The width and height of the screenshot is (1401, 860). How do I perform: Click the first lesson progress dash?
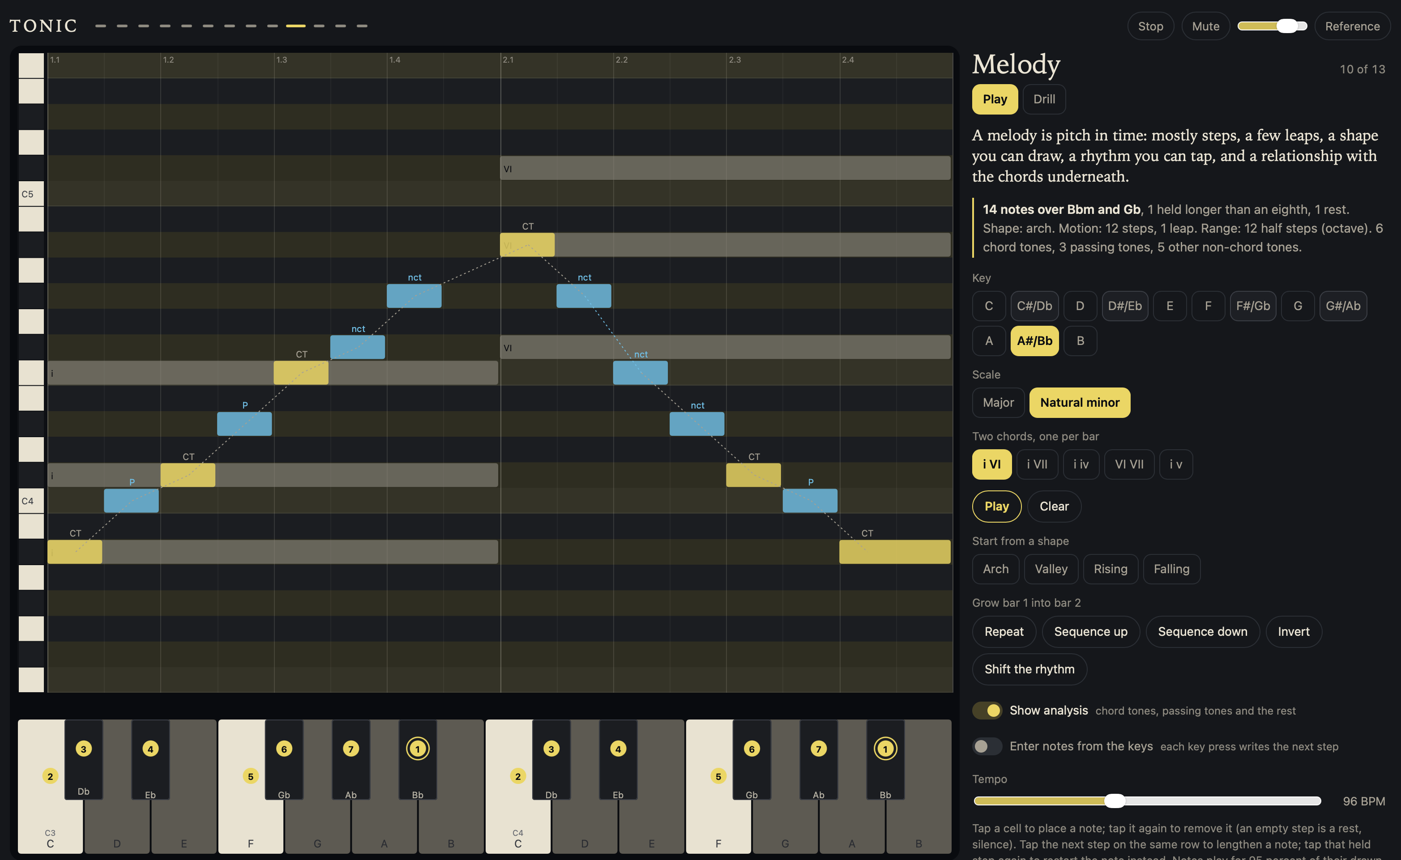point(101,26)
